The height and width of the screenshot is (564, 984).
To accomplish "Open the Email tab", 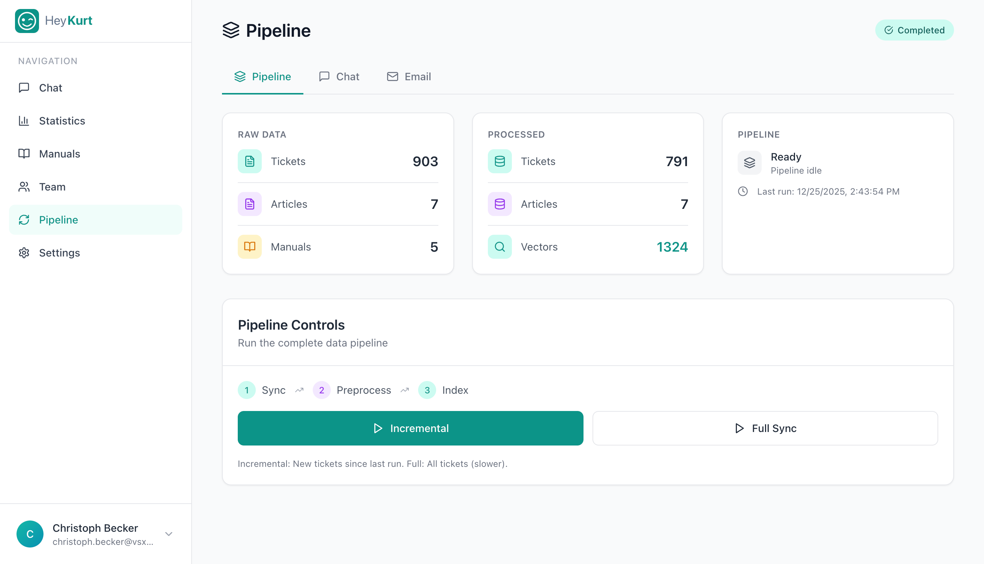I will tap(408, 76).
